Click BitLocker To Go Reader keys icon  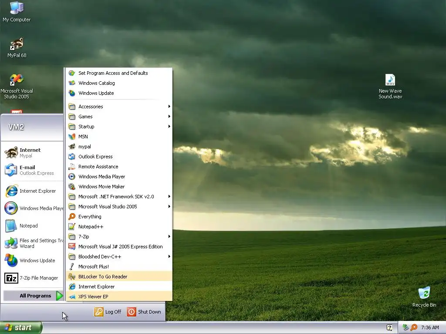[72, 277]
